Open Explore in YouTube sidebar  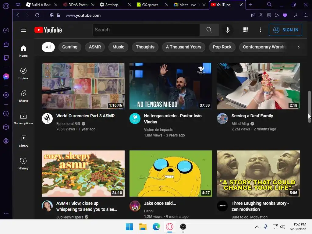[x=23, y=74]
